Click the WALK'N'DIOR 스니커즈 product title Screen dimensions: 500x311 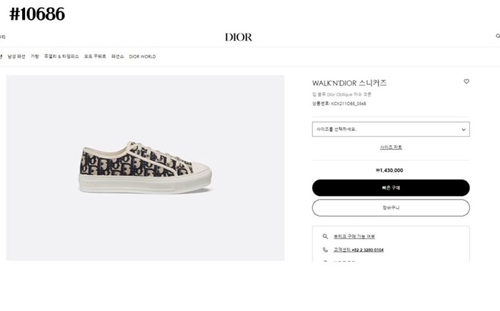pos(349,82)
